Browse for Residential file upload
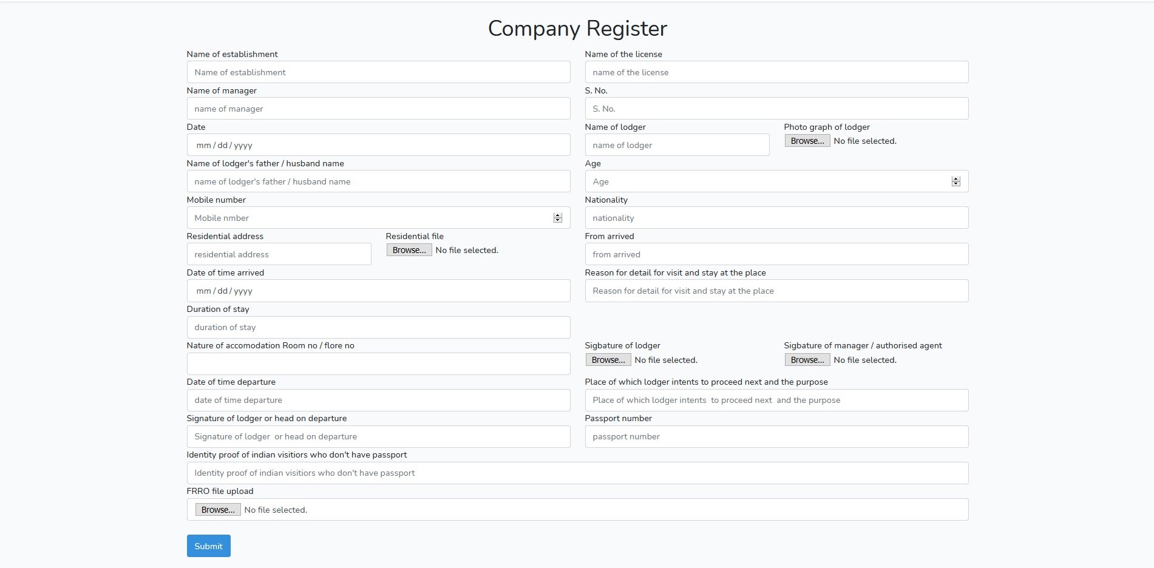Screen dimensions: 1154x568 pos(409,250)
